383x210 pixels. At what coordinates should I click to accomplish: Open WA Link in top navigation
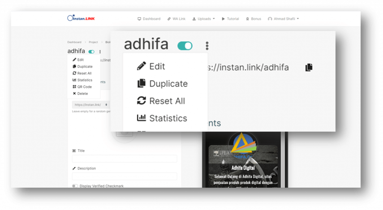point(177,19)
